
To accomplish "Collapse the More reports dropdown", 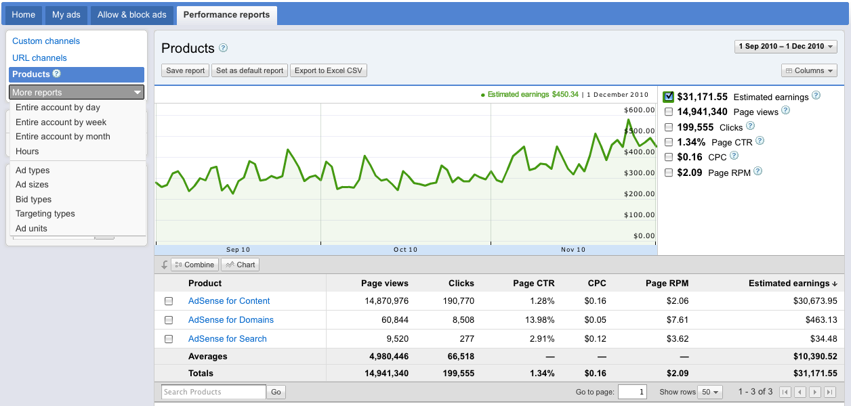I will coord(77,92).
